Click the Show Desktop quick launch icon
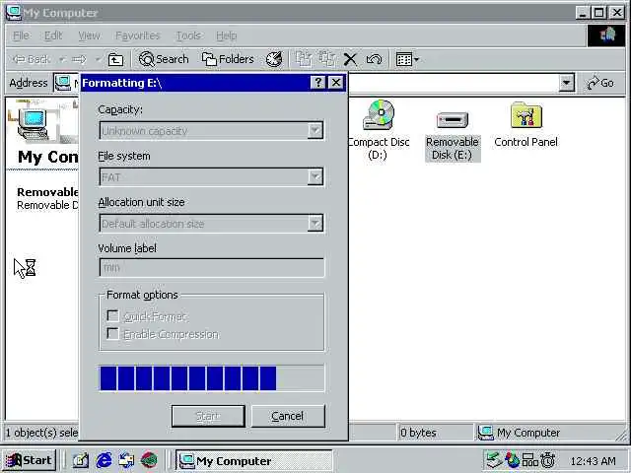This screenshot has height=473, width=631. pos(81,460)
